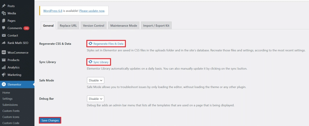Open the Debug Bar dropdown
Image resolution: width=309 pixels, height=126 pixels.
(x=96, y=99)
